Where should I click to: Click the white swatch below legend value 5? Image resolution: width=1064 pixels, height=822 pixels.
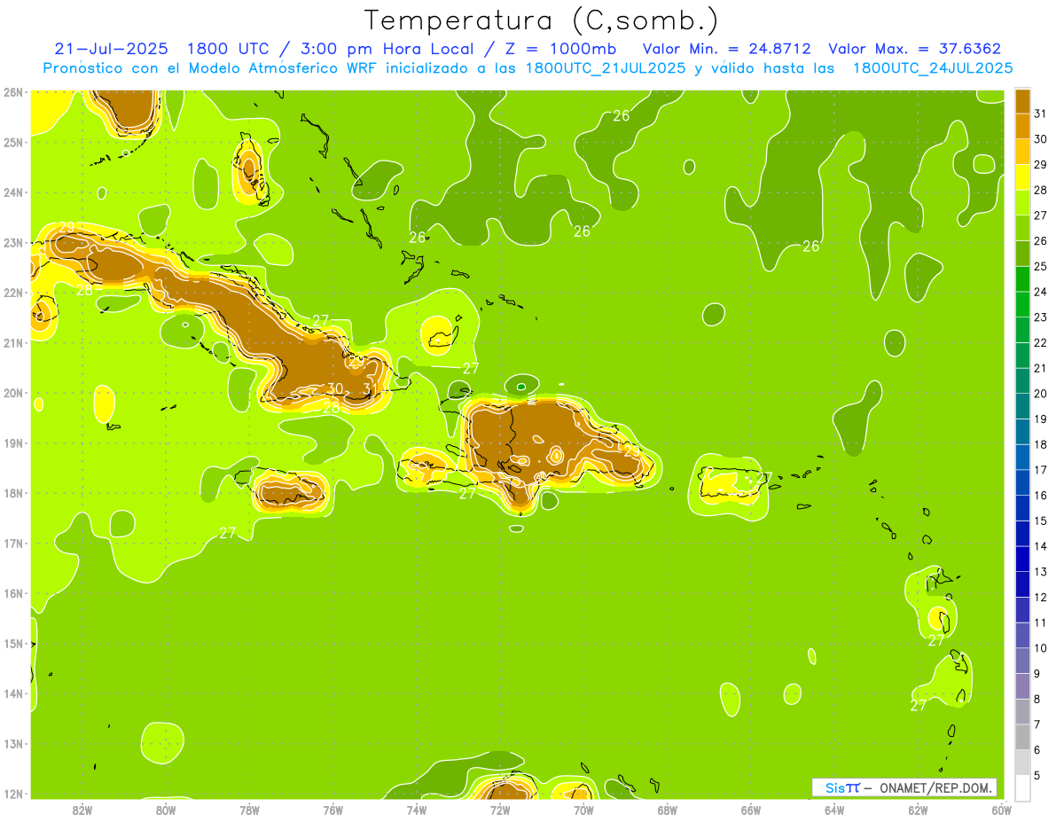1022,787
